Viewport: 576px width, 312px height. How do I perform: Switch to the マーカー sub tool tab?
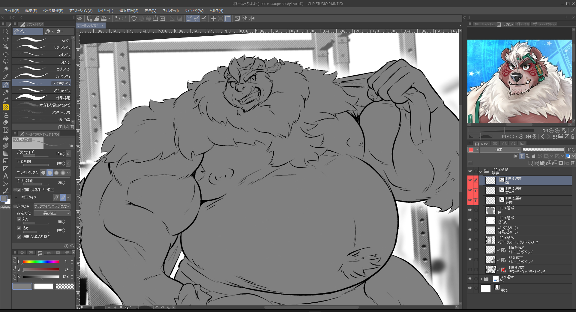(58, 31)
